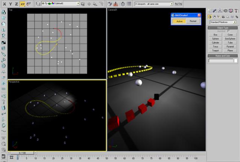240x162 pixels.
Task: Click the Teapot primitive button
Action: [215, 50]
